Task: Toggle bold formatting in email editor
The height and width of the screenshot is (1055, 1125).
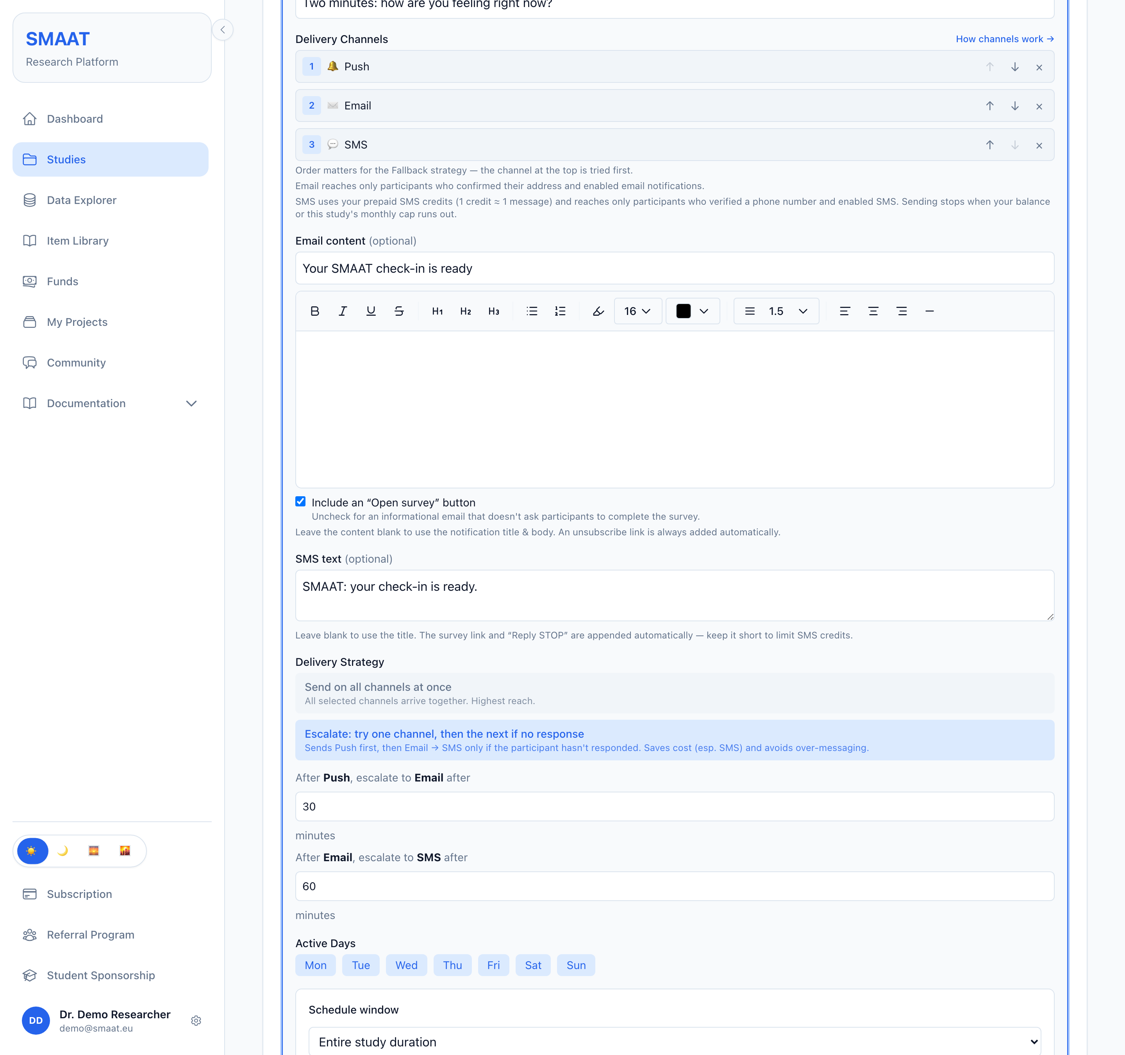Action: 314,311
